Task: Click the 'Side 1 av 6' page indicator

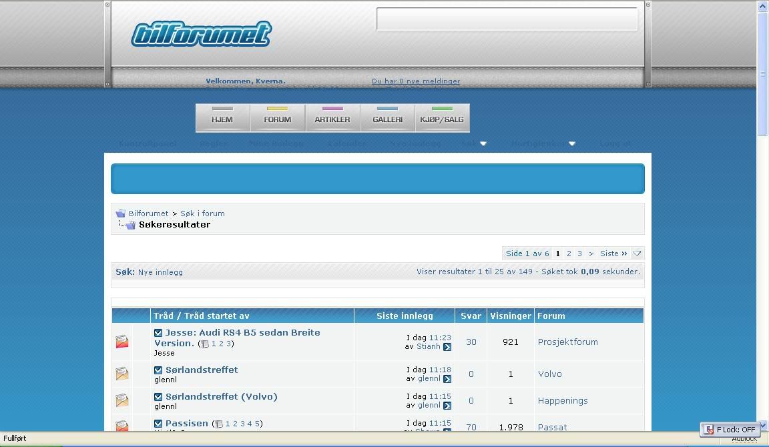Action: [527, 254]
